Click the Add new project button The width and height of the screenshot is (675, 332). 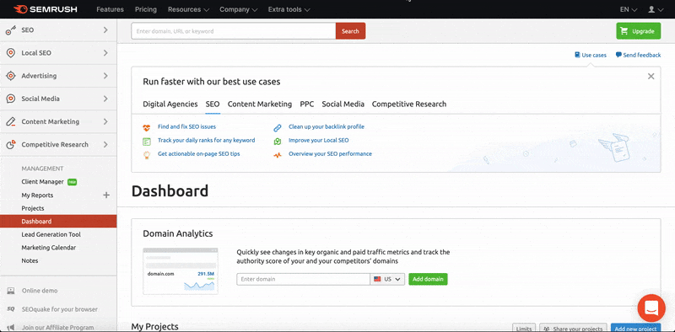coord(635,328)
